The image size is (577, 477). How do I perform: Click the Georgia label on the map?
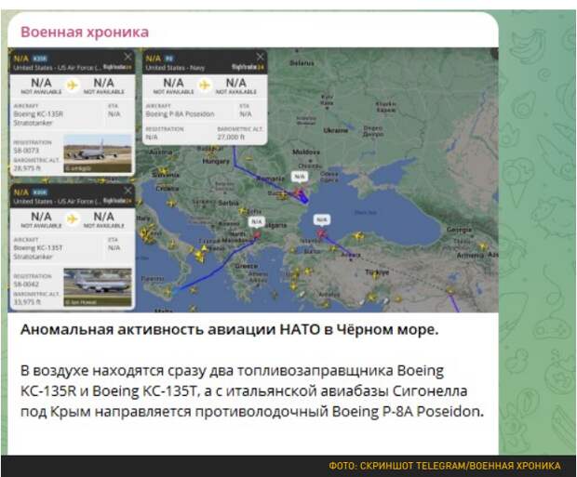459,230
